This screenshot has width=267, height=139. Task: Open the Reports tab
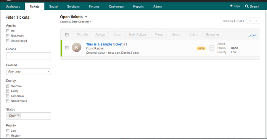click(138, 6)
